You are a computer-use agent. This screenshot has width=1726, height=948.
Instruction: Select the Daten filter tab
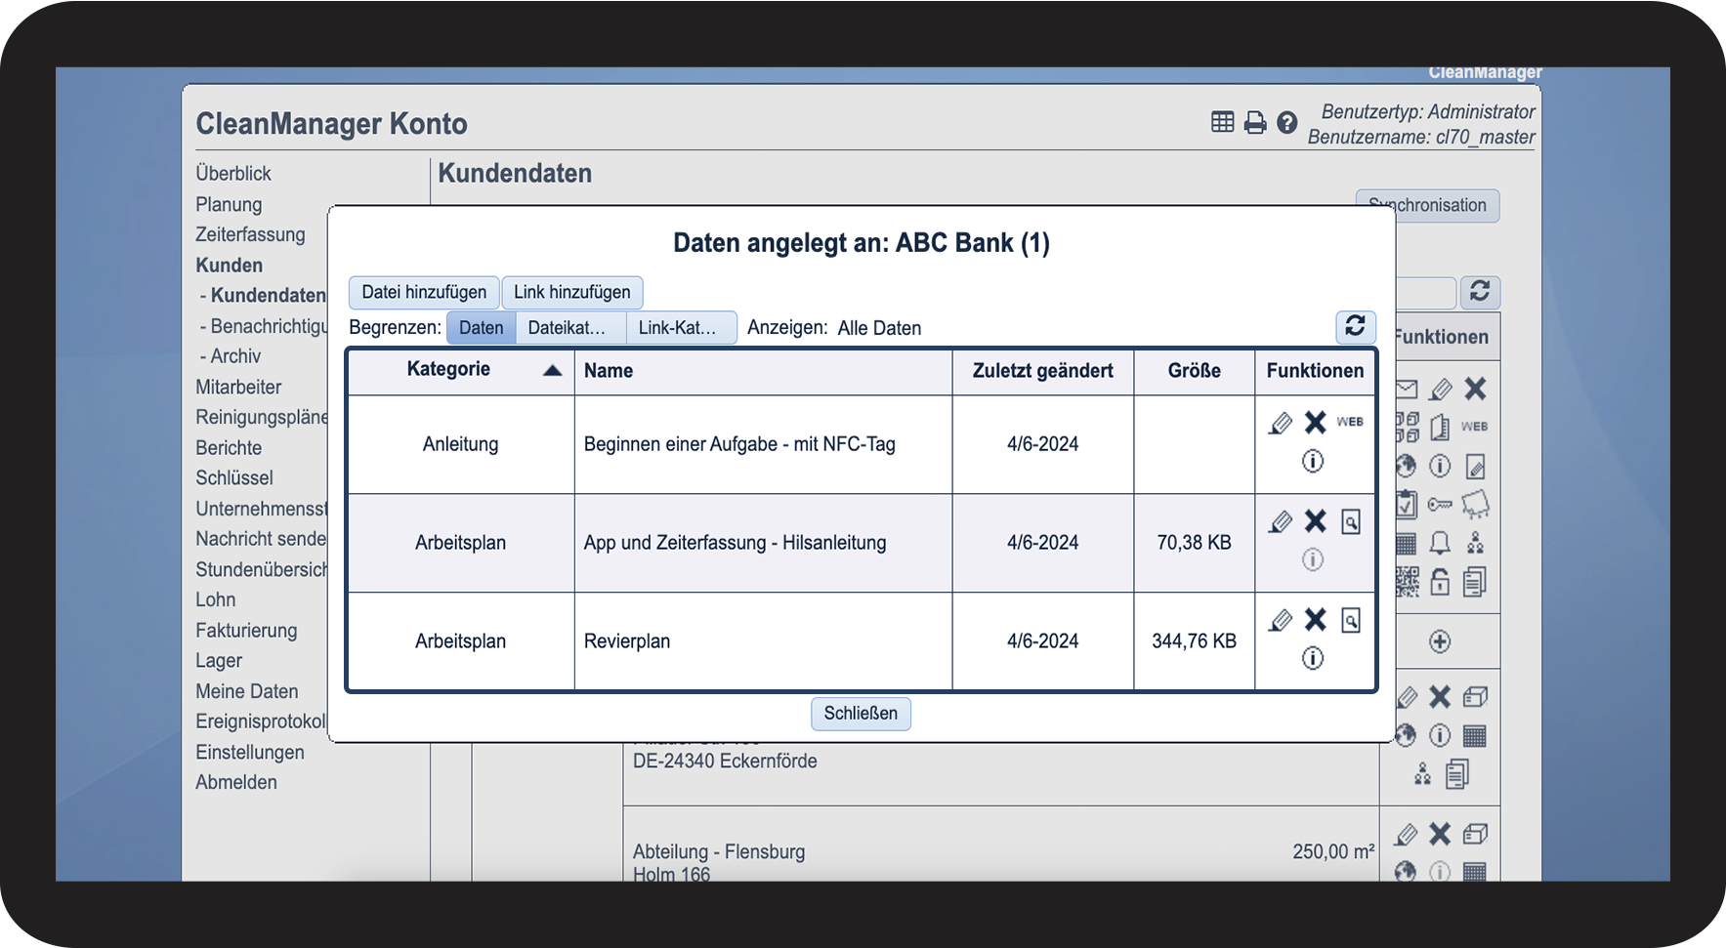tap(481, 328)
